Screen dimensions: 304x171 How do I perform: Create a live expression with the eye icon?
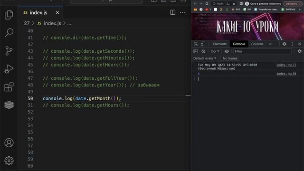(x=227, y=51)
